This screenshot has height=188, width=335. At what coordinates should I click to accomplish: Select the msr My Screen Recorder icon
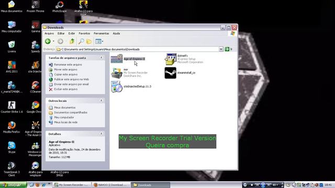click(117, 73)
